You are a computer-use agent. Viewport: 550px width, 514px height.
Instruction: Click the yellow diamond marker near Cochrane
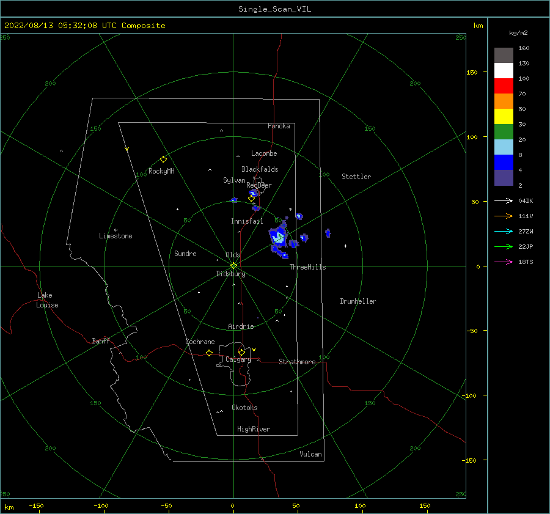[209, 353]
